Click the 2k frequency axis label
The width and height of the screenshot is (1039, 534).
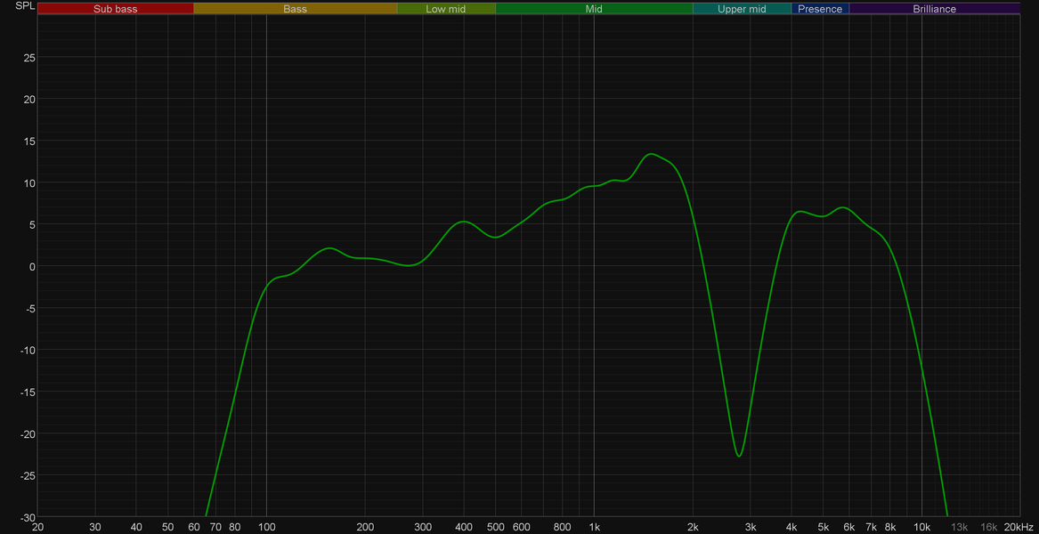(693, 528)
